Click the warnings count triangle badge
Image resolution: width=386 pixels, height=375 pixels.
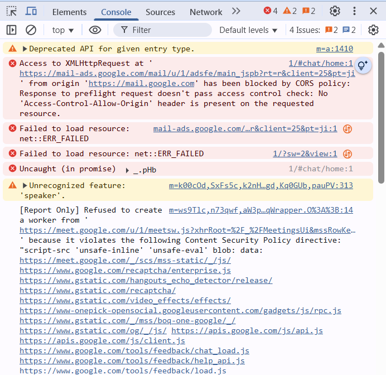(x=289, y=11)
